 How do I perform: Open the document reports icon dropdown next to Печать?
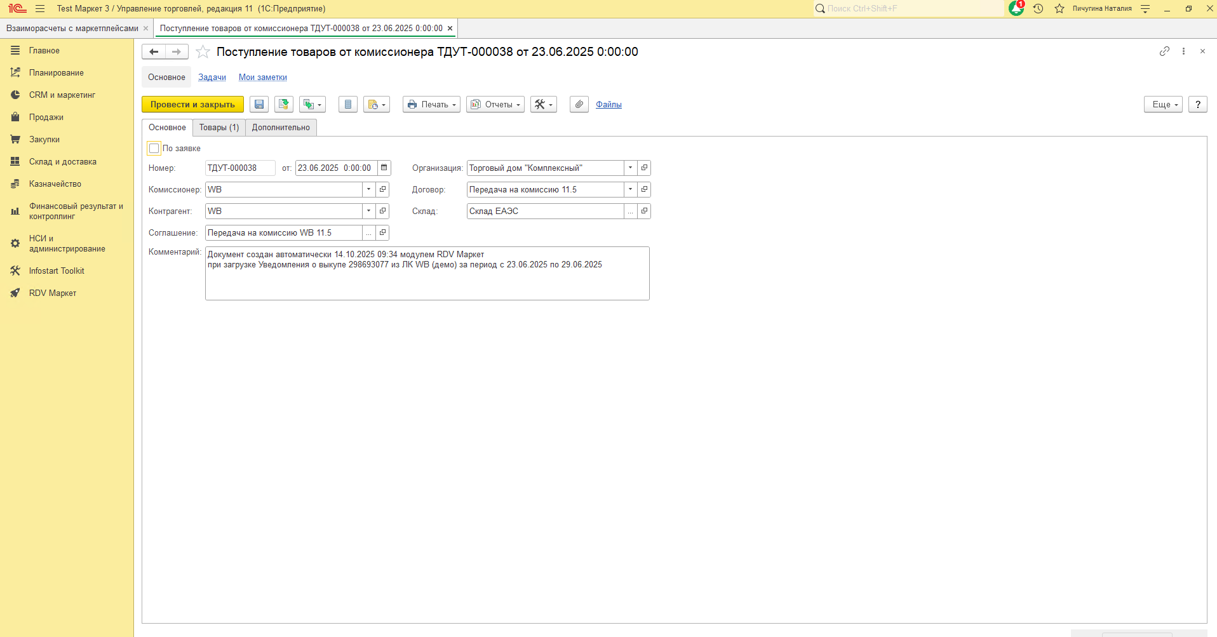click(377, 105)
